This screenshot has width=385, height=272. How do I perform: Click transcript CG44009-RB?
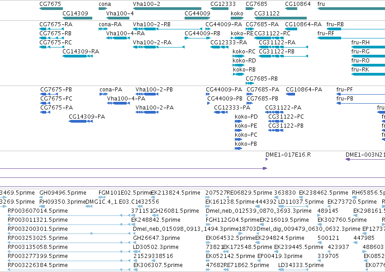[197, 38]
